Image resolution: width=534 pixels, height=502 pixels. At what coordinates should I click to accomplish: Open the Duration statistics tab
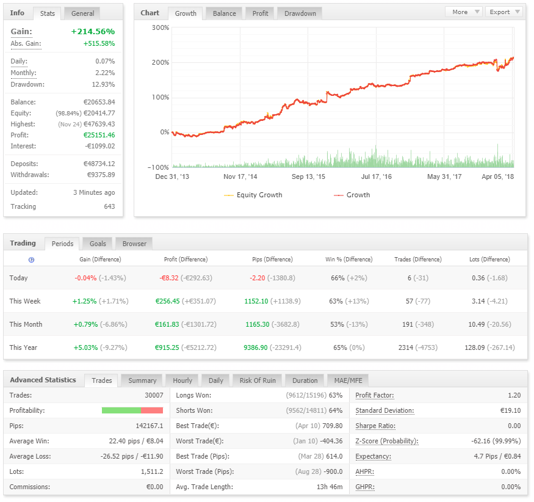[x=305, y=380]
